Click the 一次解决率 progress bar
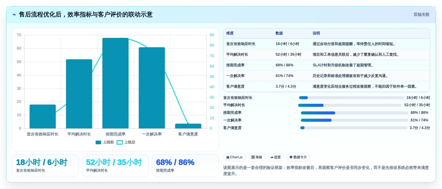This screenshot has height=189, width=442. coord(354,120)
